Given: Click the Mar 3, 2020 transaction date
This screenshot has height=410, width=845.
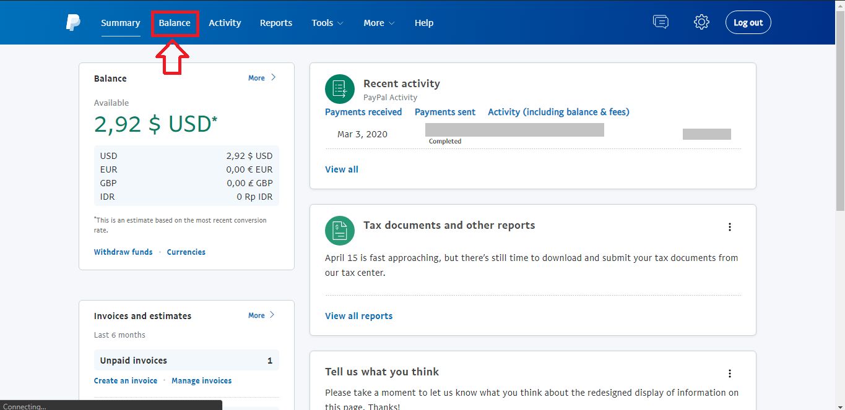Looking at the screenshot, I should (362, 134).
